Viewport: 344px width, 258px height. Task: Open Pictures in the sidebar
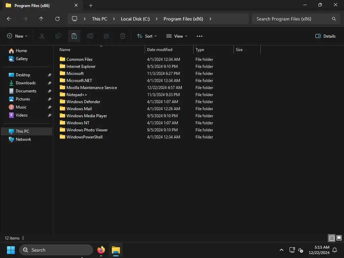pyautogui.click(x=28, y=99)
